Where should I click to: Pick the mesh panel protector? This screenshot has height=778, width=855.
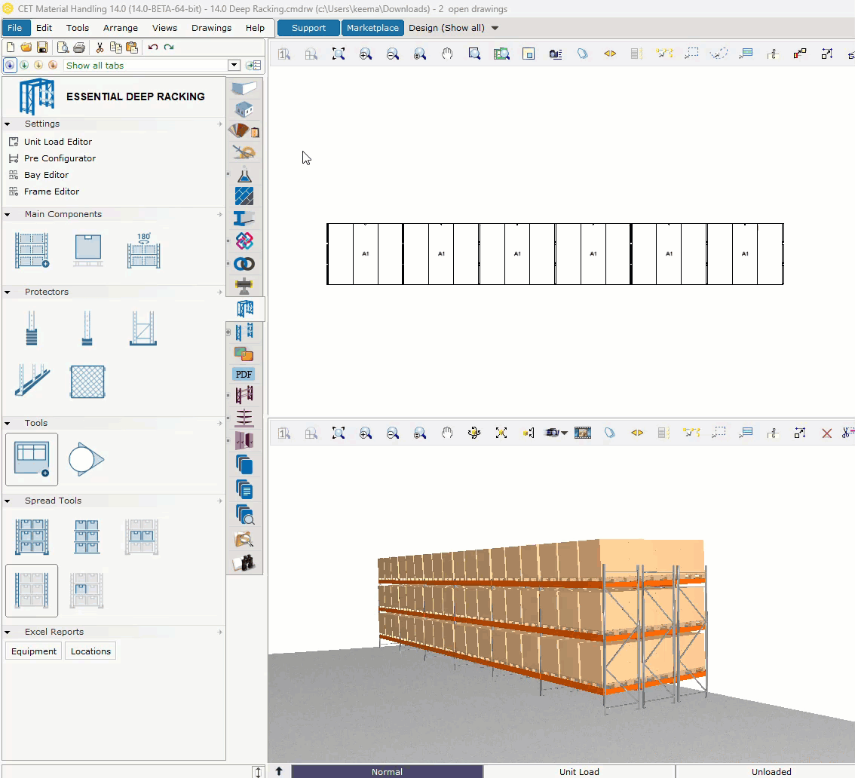point(87,381)
